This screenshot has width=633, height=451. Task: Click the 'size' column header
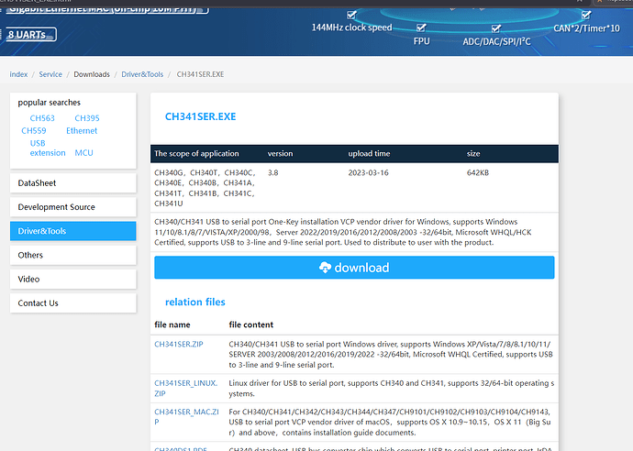point(473,154)
